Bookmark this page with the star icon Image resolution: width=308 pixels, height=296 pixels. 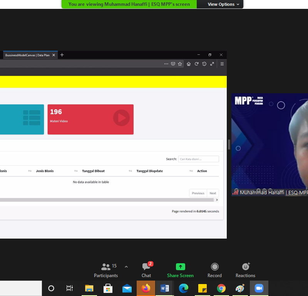click(180, 64)
